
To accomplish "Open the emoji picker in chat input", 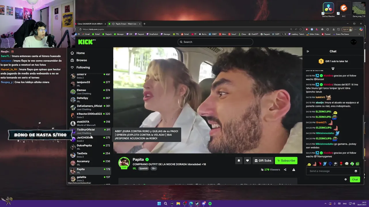I will pos(356,171).
